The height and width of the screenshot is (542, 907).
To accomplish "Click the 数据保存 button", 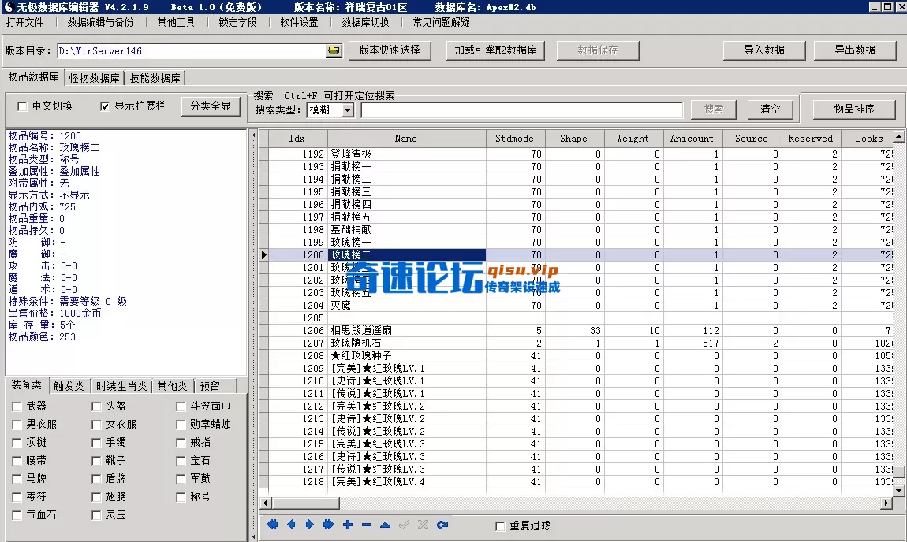I will [x=598, y=50].
